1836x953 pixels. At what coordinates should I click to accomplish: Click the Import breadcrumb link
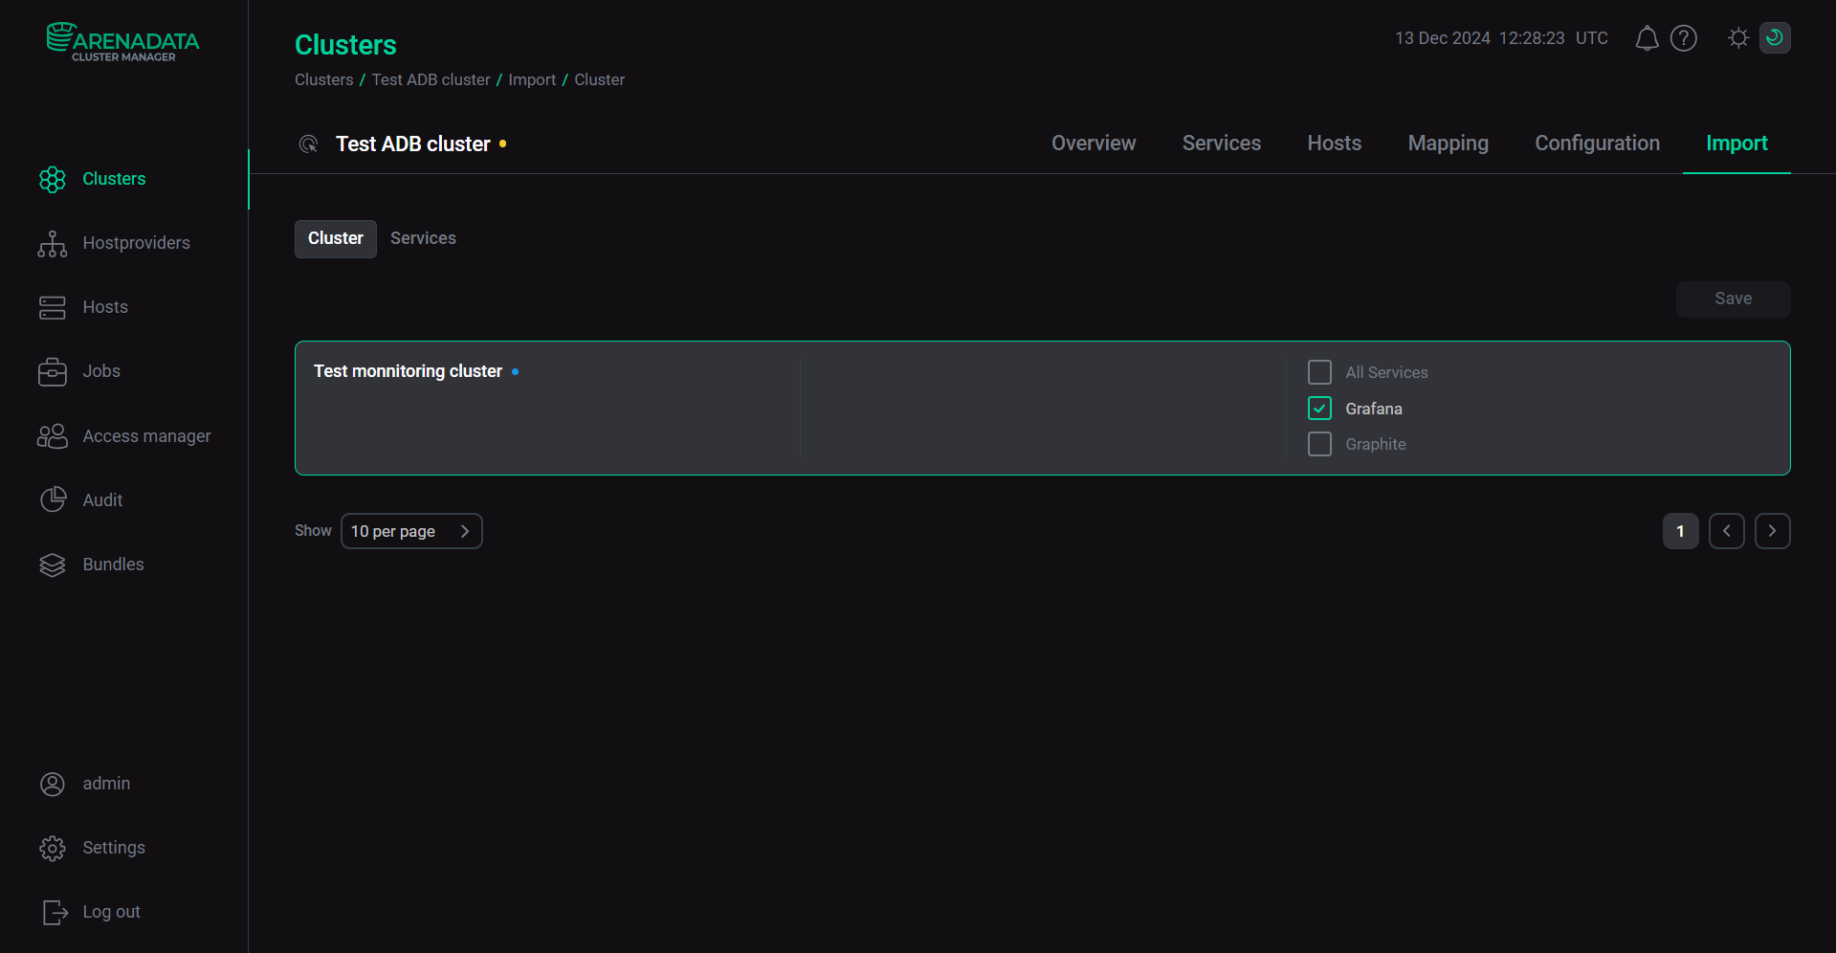(532, 79)
